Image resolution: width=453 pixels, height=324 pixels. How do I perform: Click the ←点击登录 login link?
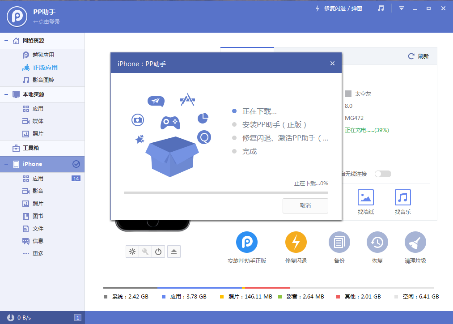[47, 21]
